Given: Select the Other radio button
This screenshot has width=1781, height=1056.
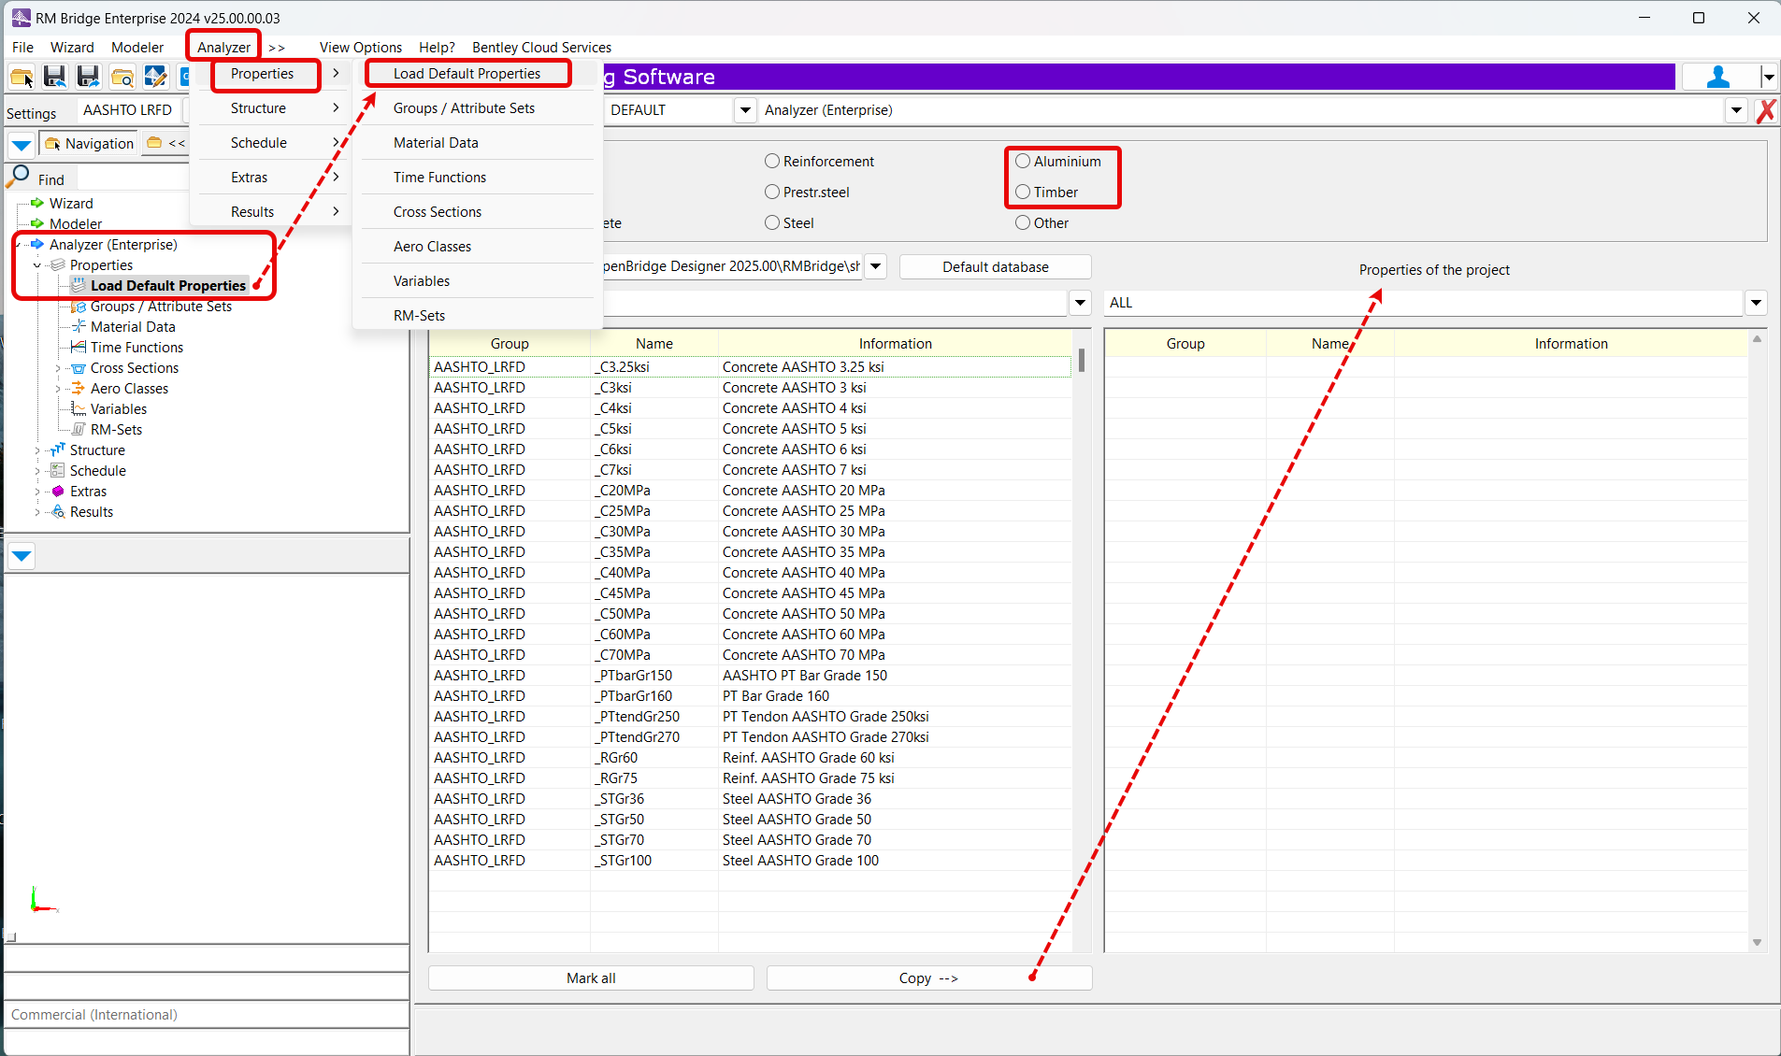Looking at the screenshot, I should click(x=1023, y=222).
